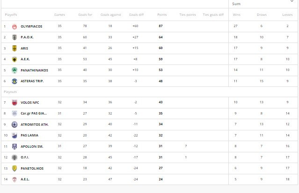Click the Panetolikos yellow crest icon
Image resolution: width=299 pixels, height=193 pixels.
[x=15, y=168]
